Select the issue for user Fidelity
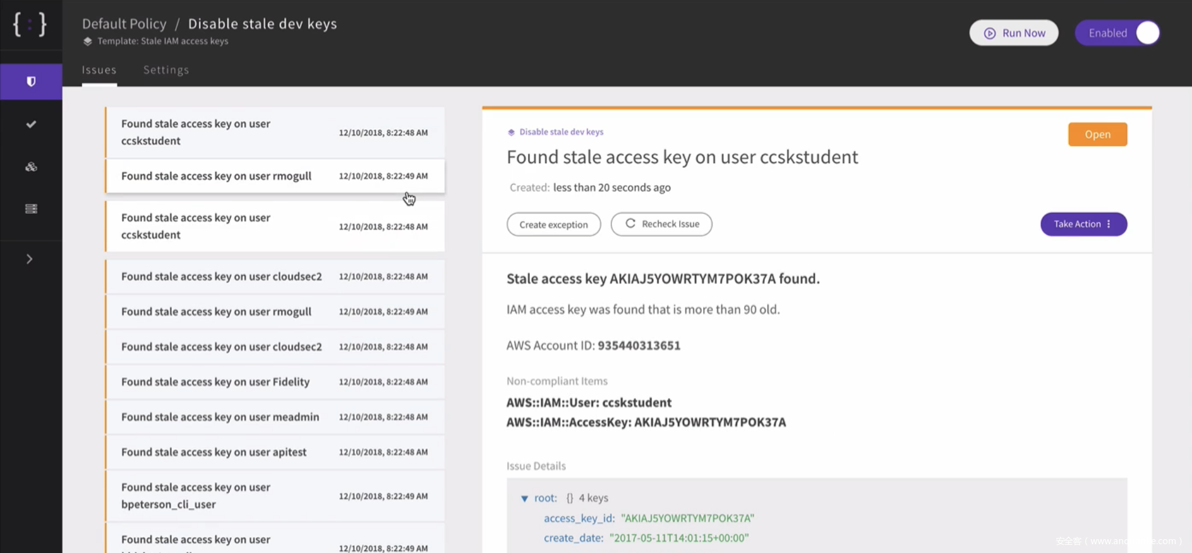Viewport: 1192px width, 553px height. pos(275,382)
